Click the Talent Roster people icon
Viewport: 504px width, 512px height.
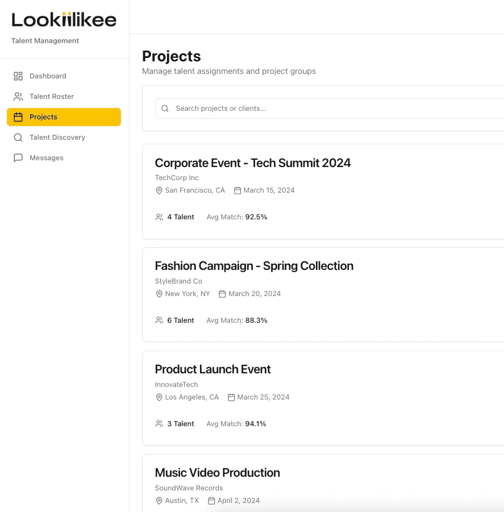click(x=18, y=97)
